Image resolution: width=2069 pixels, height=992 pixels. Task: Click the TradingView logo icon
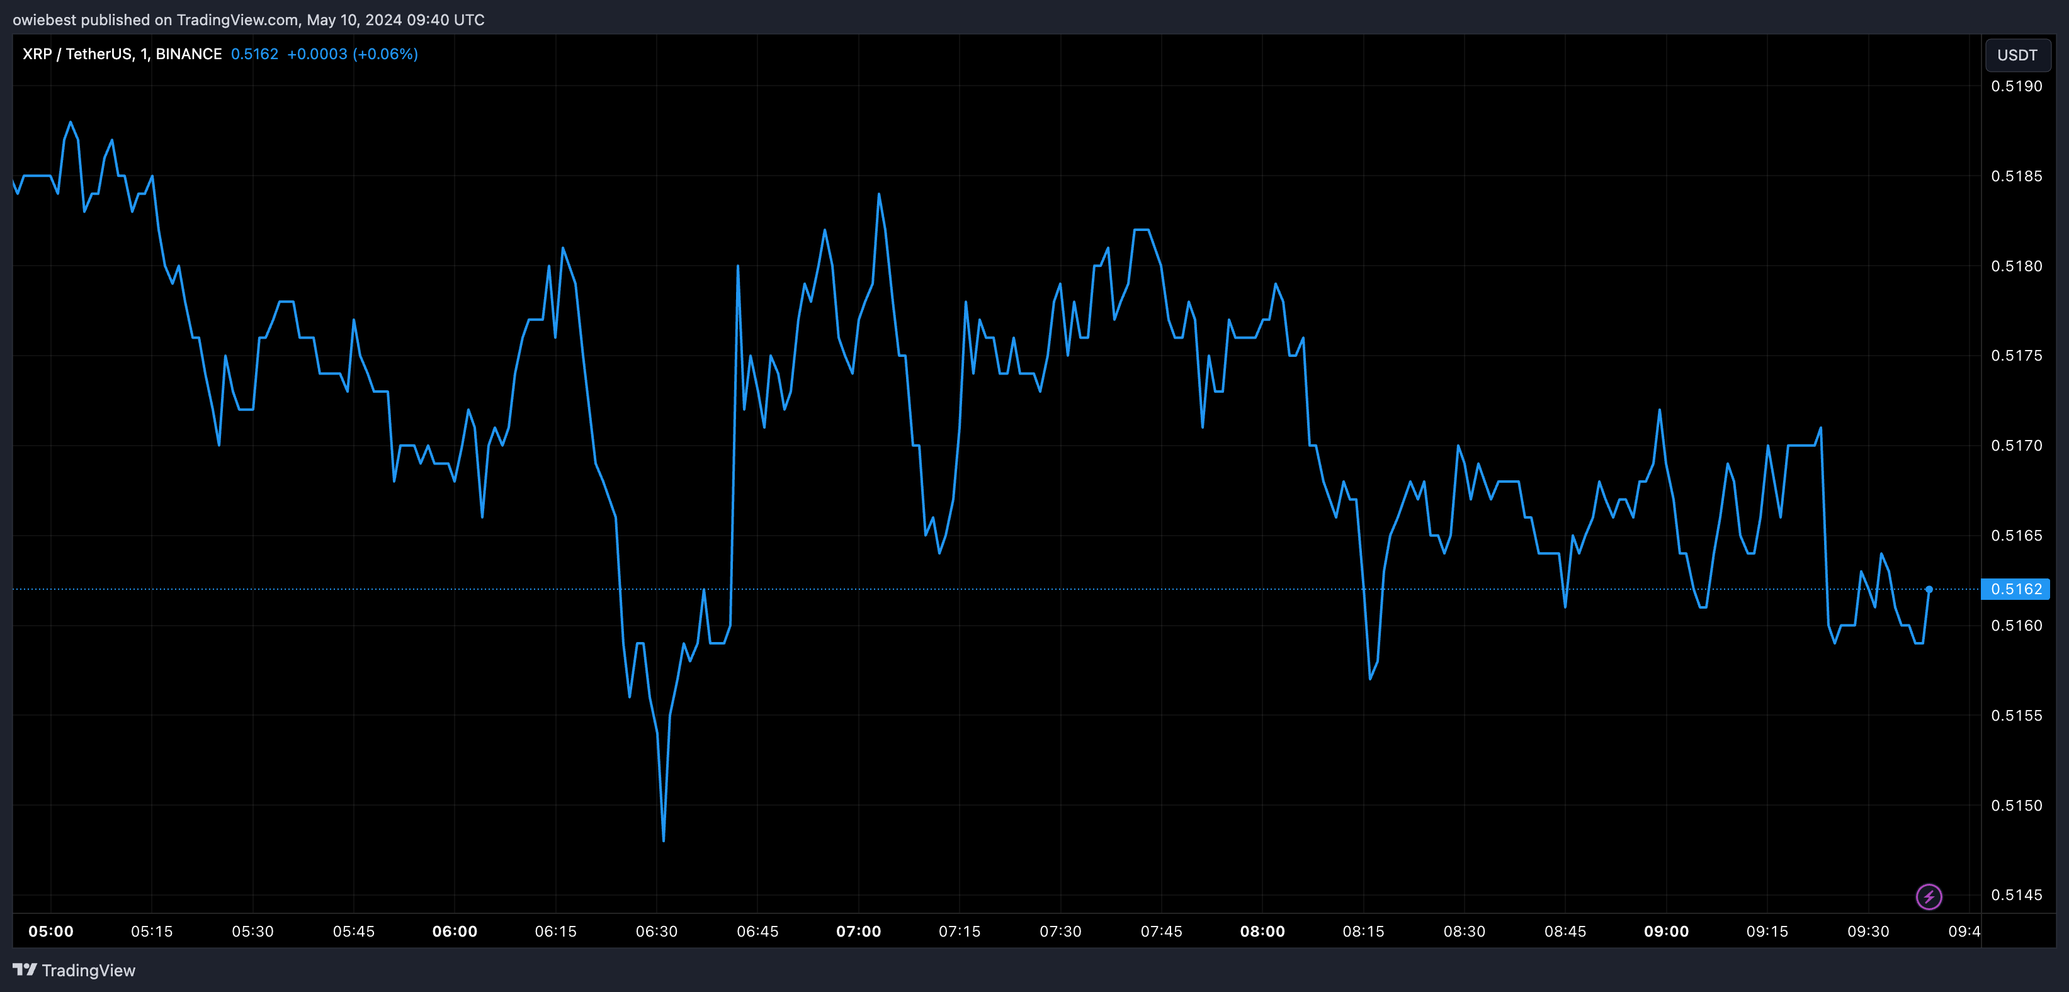[25, 969]
